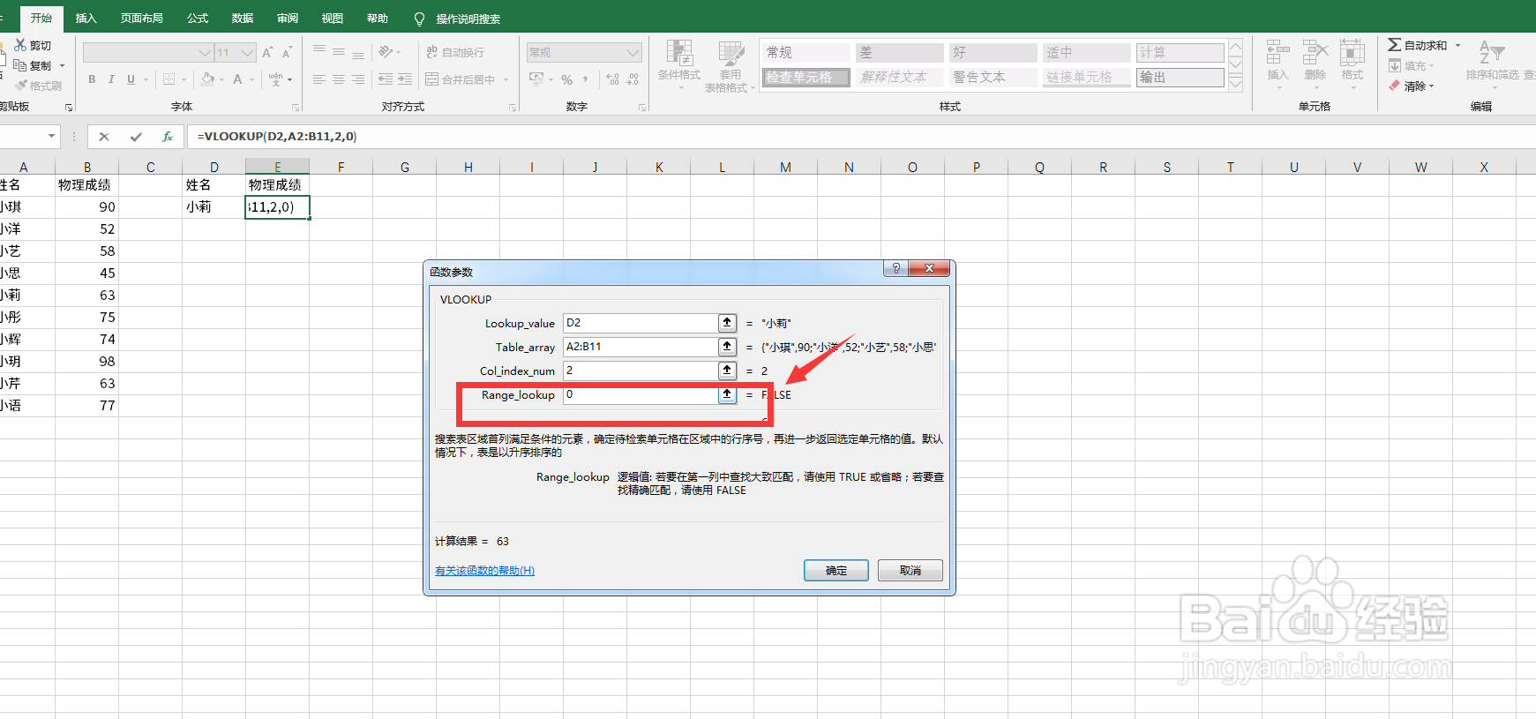Toggle Align Right
Screen dimensions: 1536x719
click(x=358, y=79)
